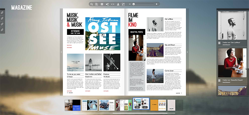Open the first link icon in left sidebar
This screenshot has width=249, height=115.
(x=2, y=12)
